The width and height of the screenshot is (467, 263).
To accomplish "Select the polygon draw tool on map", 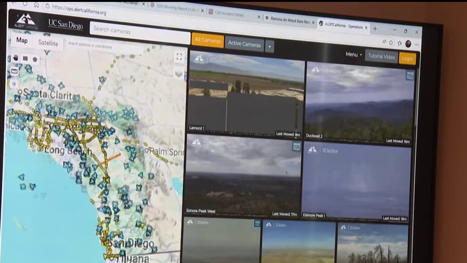I will 35,59.
